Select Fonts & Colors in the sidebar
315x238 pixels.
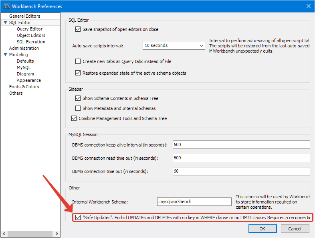[24, 87]
